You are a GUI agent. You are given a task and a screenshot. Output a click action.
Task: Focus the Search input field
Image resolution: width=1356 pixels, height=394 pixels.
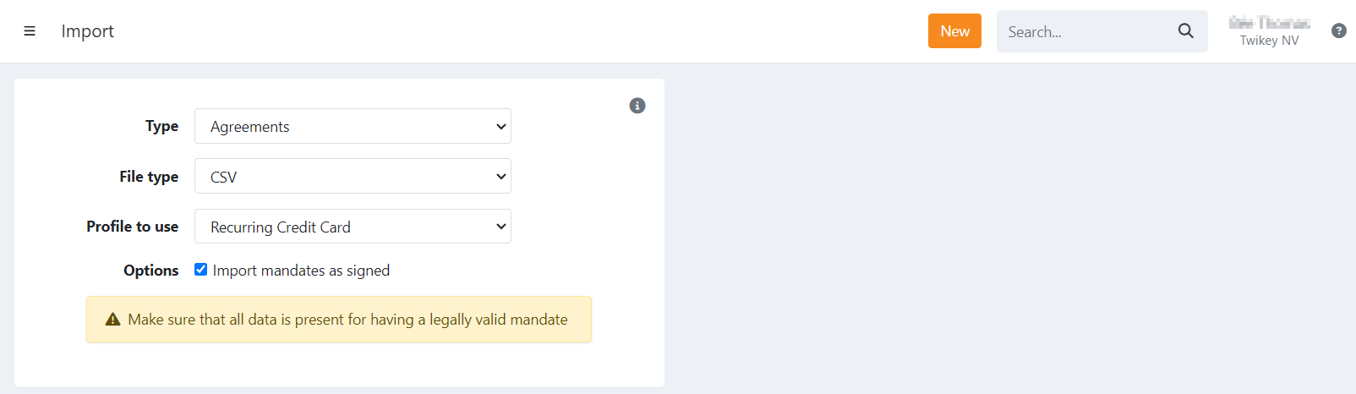[1085, 32]
